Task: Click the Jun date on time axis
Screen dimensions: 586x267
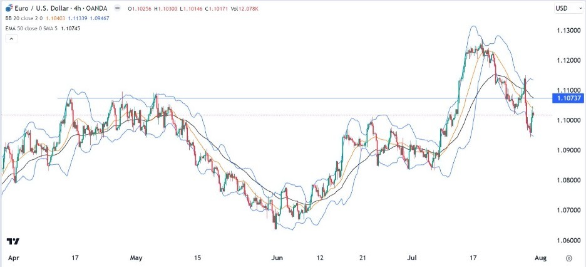Action: coord(270,258)
